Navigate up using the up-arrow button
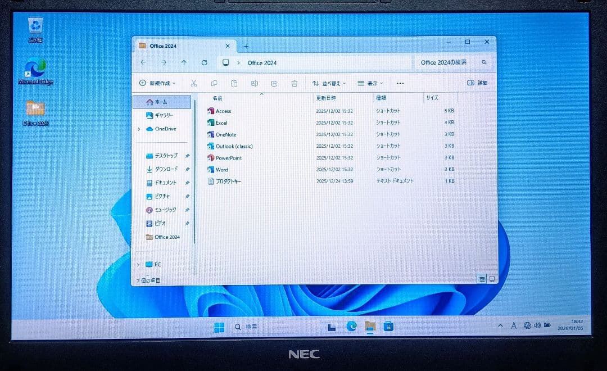 tap(184, 62)
